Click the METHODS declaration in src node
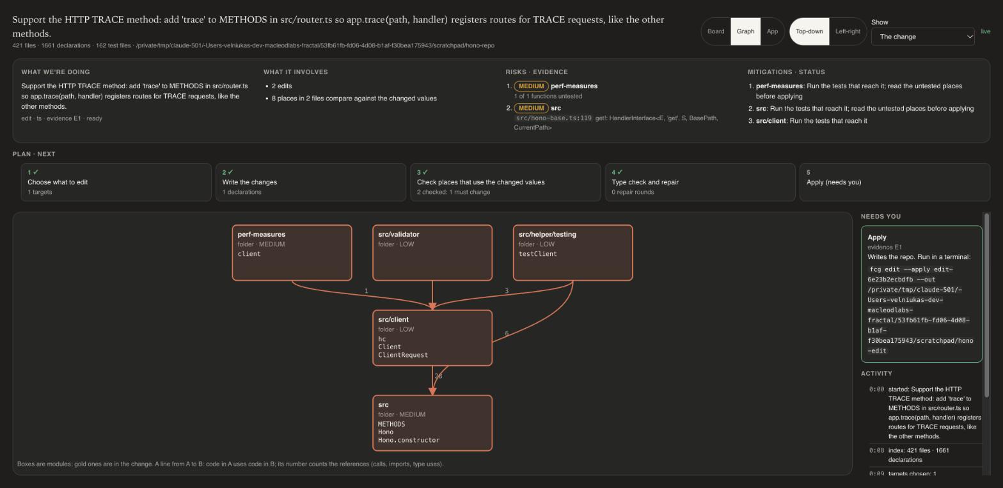The width and height of the screenshot is (1003, 488). (391, 424)
